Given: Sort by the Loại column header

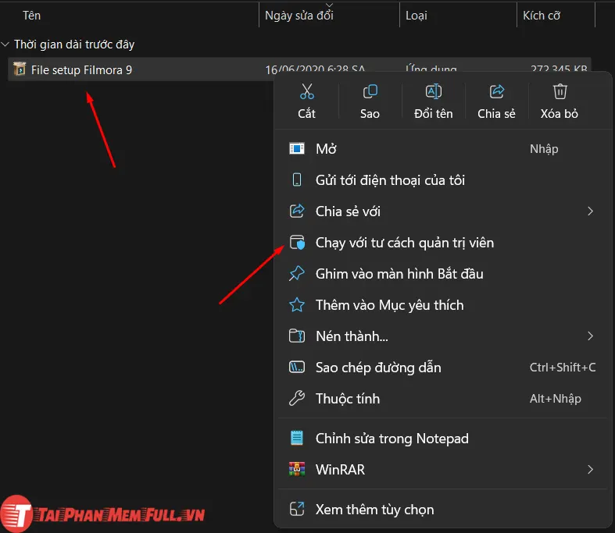Looking at the screenshot, I should pos(417,16).
